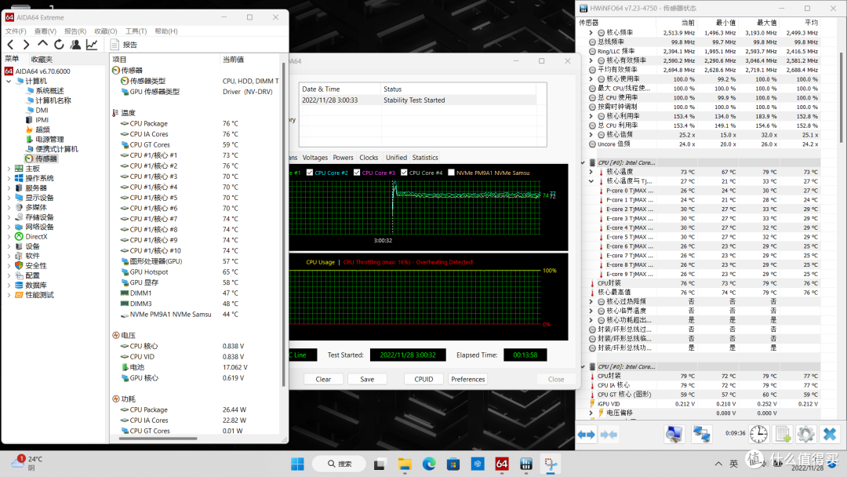
Task: Launch Microsoft Edge from taskbar
Action: tap(429, 464)
